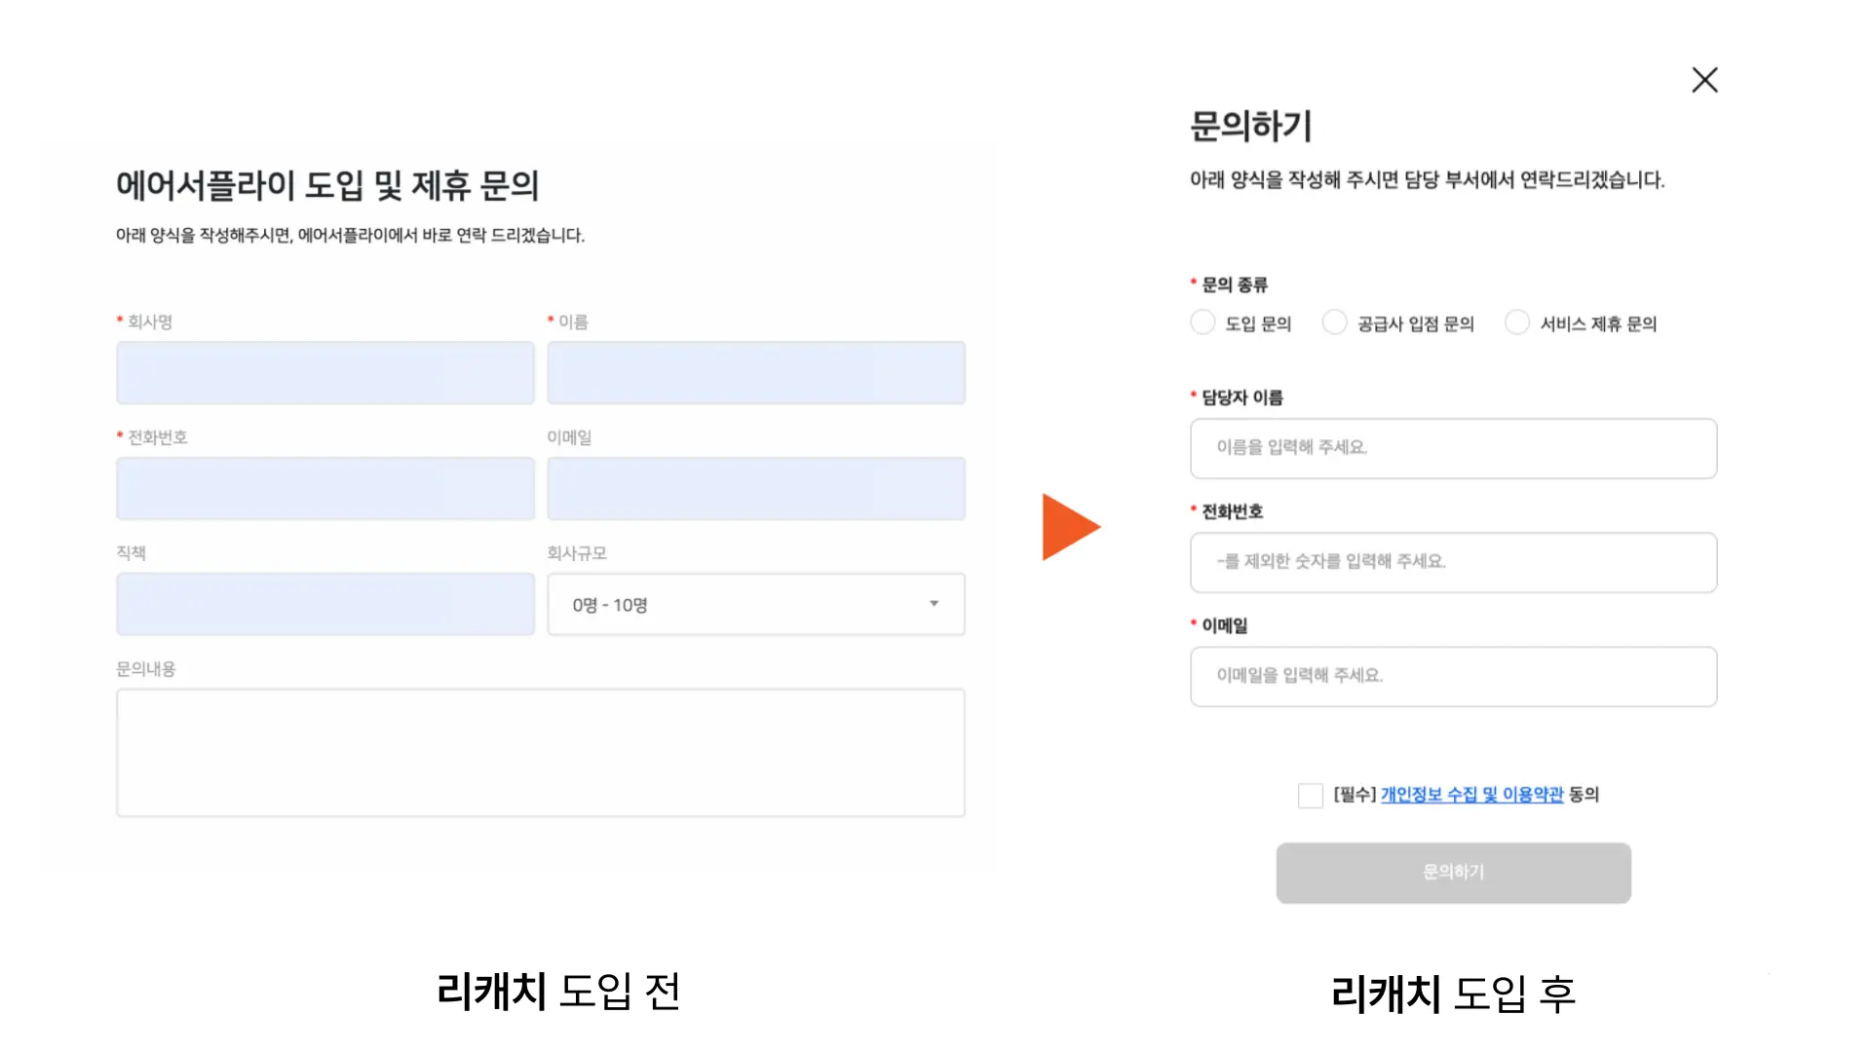The height and width of the screenshot is (1052, 1871).
Task: Click the required 이메일 field on the right
Action: coord(1453,676)
